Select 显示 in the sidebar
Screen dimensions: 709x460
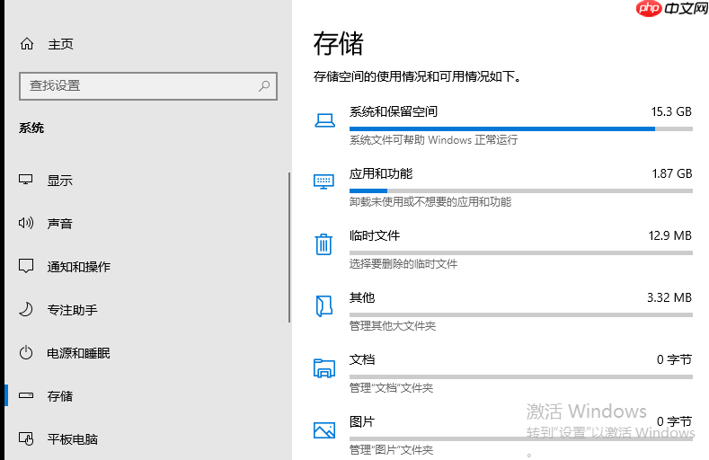click(60, 181)
